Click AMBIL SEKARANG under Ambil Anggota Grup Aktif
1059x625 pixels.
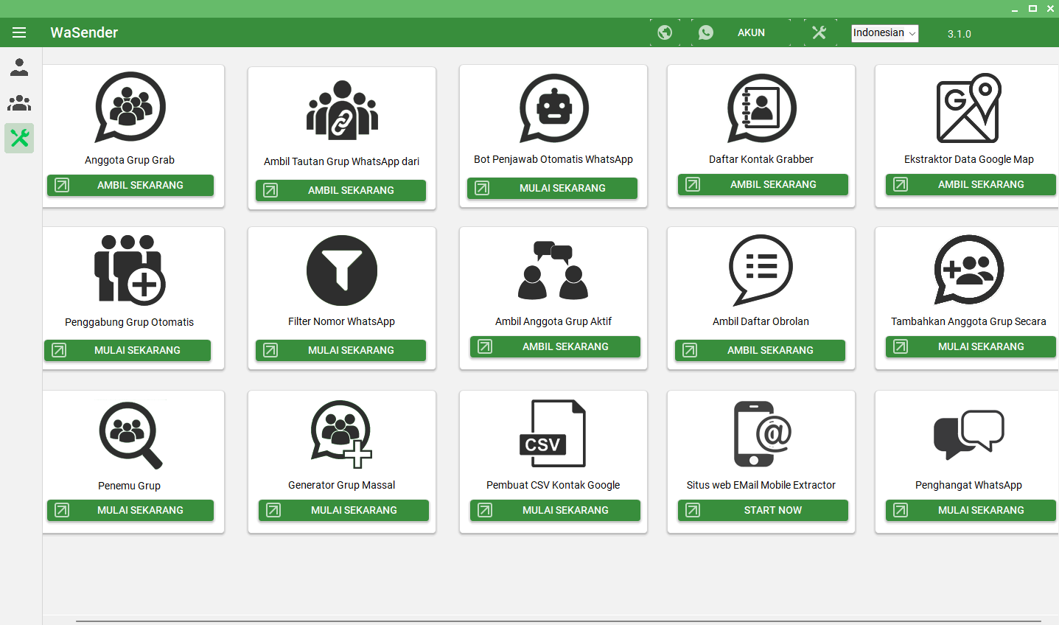click(555, 346)
